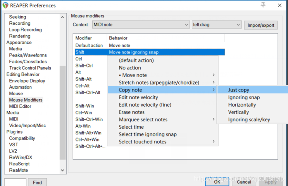Select Mouse preferences page
288x186 pixels.
(x=16, y=93)
